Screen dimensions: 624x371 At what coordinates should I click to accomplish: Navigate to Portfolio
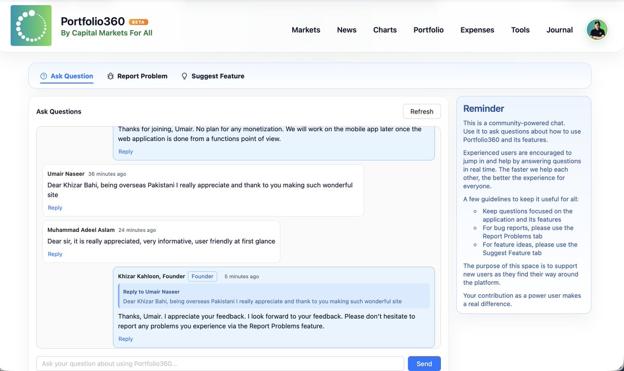click(428, 30)
